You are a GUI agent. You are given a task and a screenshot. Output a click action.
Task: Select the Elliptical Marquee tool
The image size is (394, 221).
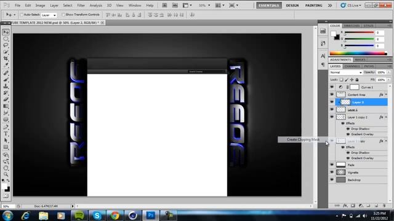tap(6, 39)
